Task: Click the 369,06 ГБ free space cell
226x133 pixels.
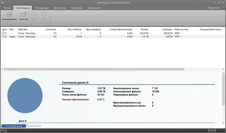Action: tap(168, 33)
